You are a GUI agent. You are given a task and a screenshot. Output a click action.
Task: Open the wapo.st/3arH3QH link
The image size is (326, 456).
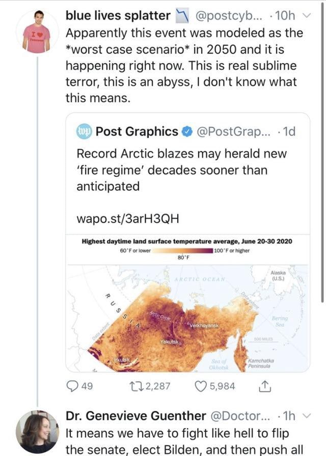pyautogui.click(x=127, y=219)
